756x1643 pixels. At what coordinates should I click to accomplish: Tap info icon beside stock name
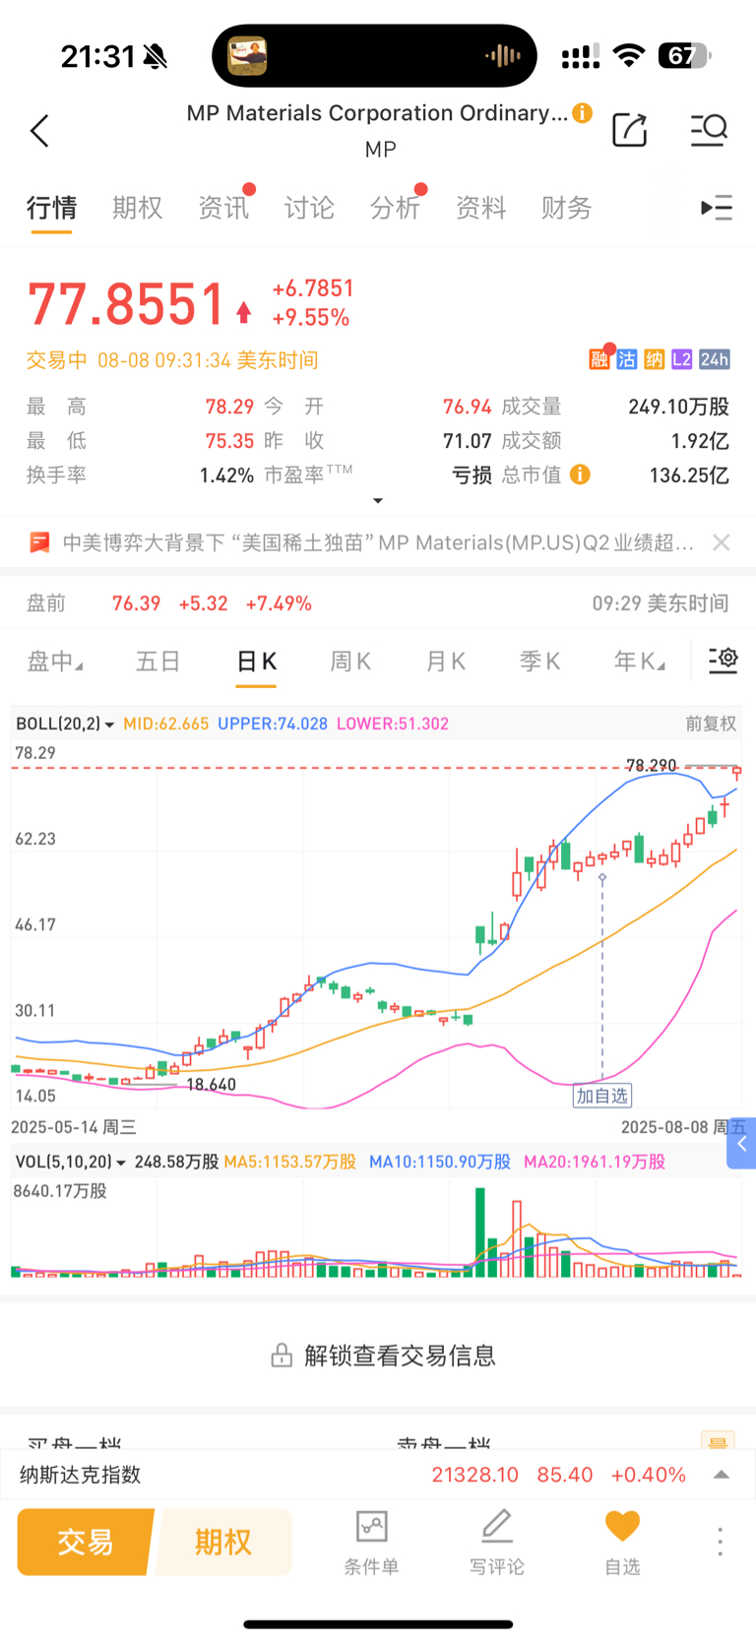583,113
